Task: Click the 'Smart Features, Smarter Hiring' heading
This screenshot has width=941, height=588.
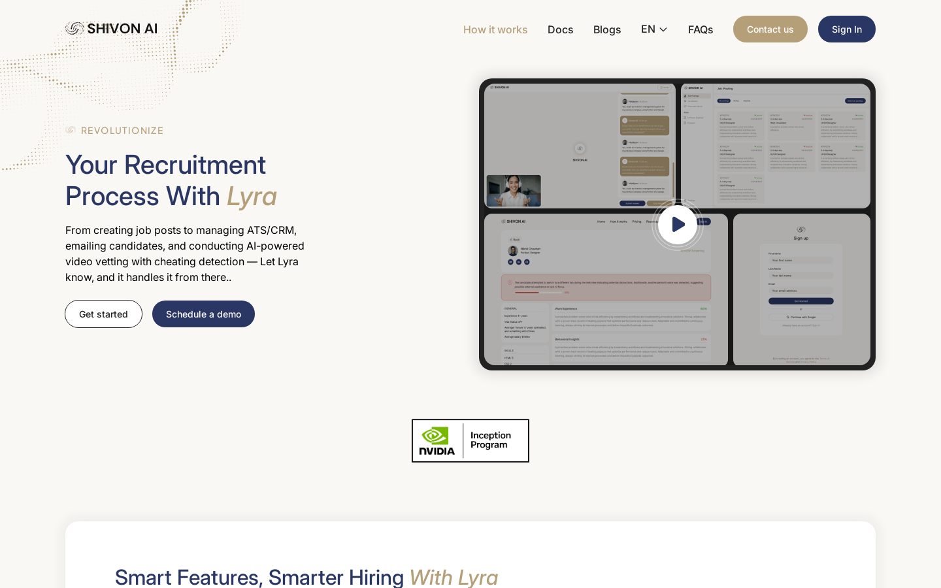Action: [x=306, y=577]
